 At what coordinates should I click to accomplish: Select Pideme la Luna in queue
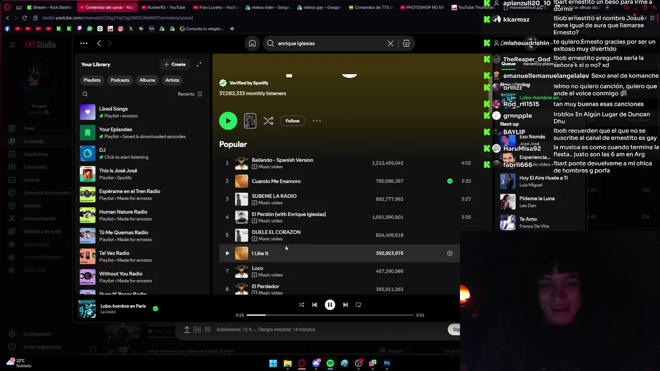[x=542, y=202]
